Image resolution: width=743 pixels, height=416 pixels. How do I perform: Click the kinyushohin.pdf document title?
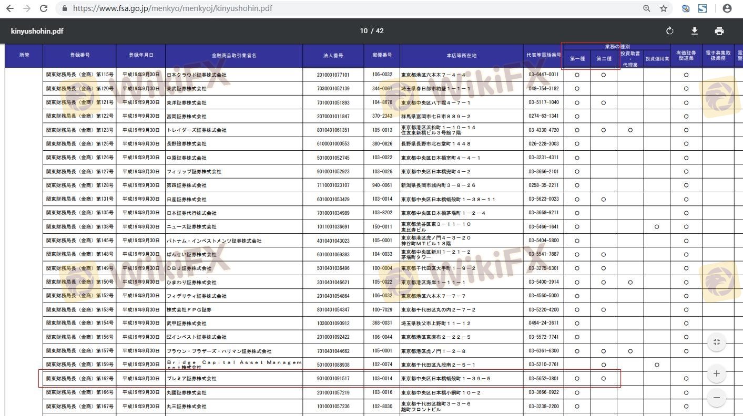coord(37,31)
